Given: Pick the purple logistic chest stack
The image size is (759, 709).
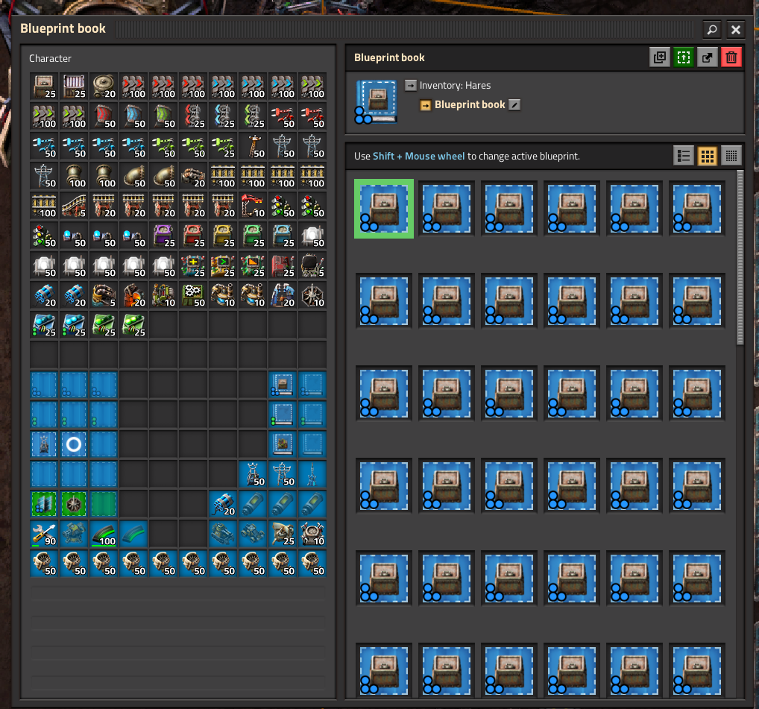Looking at the screenshot, I should click(x=163, y=236).
